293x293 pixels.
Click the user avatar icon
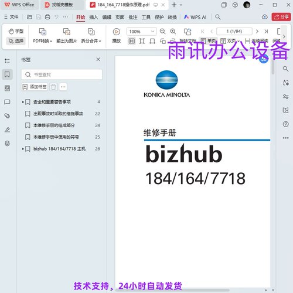coord(247,5)
